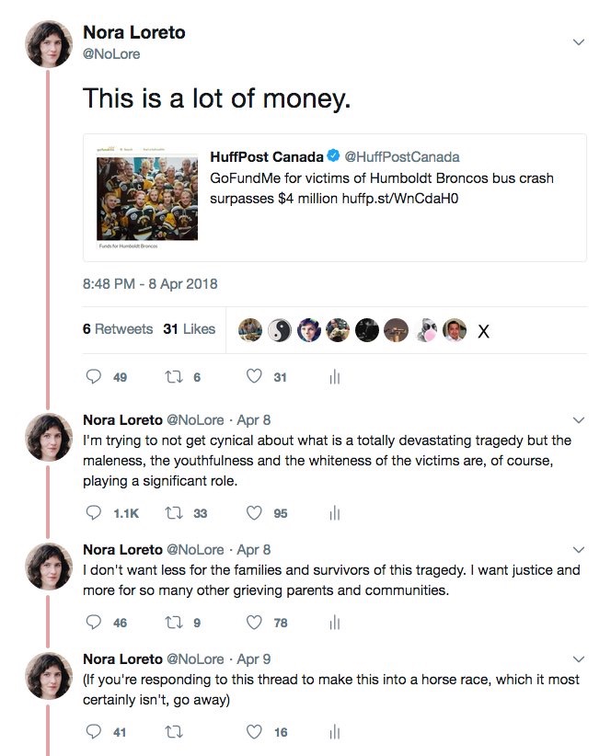Open the Humboldt Broncos team photo thumbnail
The width and height of the screenshot is (611, 756).
147,193
